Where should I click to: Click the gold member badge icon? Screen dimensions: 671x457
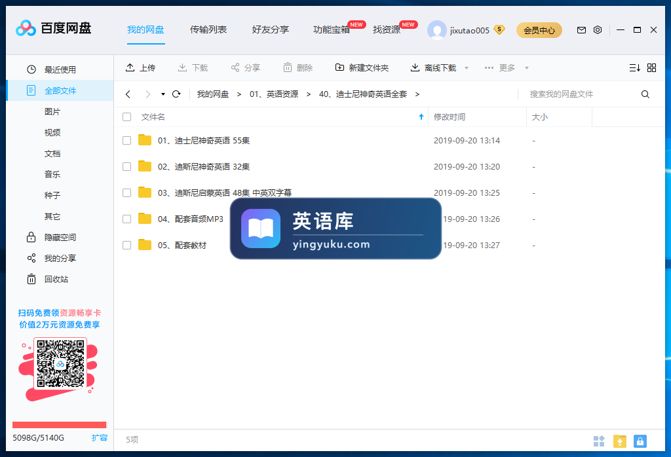[499, 29]
